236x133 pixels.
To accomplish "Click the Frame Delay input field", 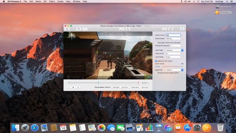I will coord(173,38).
